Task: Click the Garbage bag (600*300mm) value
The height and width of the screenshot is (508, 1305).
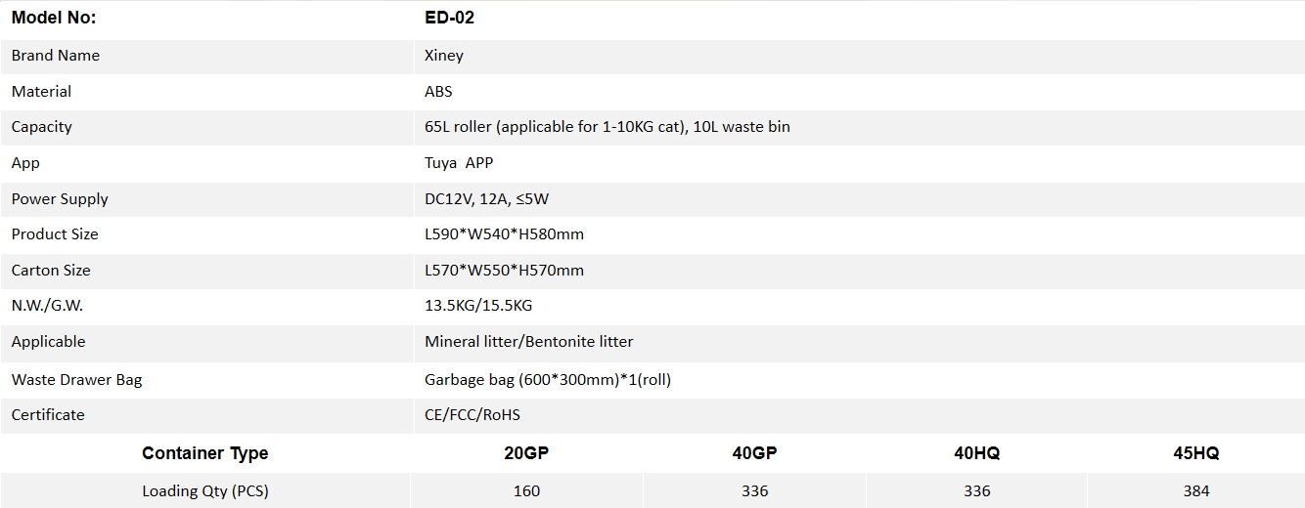Action: point(547,380)
